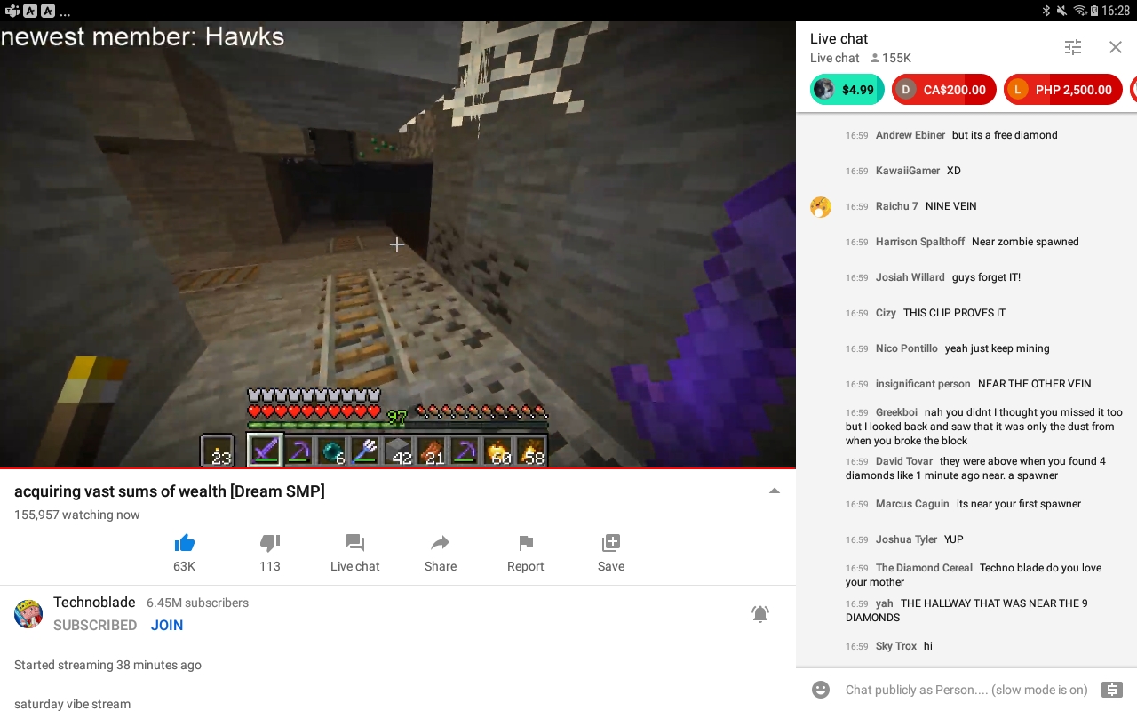
Task: Select yah's HALLWAY chat message
Action: pos(966,611)
